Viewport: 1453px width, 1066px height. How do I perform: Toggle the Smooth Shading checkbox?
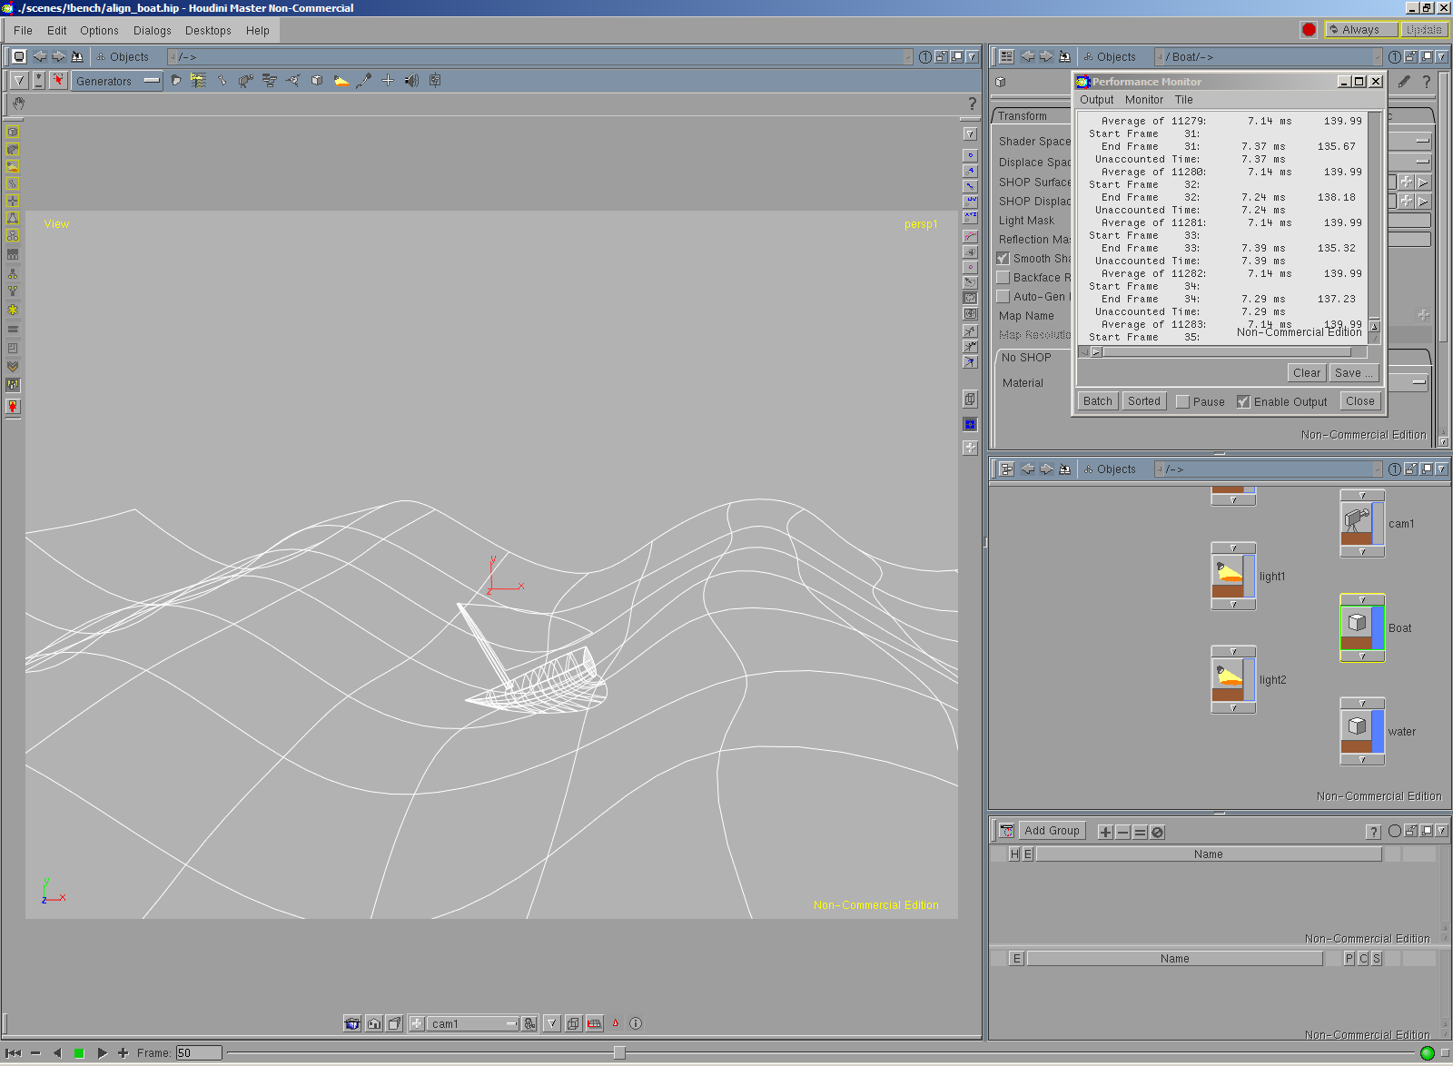(x=1003, y=259)
